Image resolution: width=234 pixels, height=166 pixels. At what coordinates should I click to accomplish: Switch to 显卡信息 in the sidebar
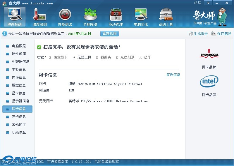point(18,93)
